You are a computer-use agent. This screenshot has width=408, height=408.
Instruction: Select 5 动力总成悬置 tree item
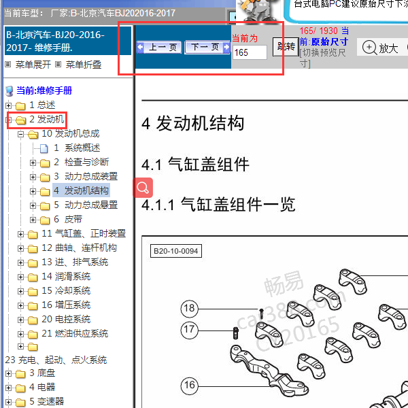[86, 205]
